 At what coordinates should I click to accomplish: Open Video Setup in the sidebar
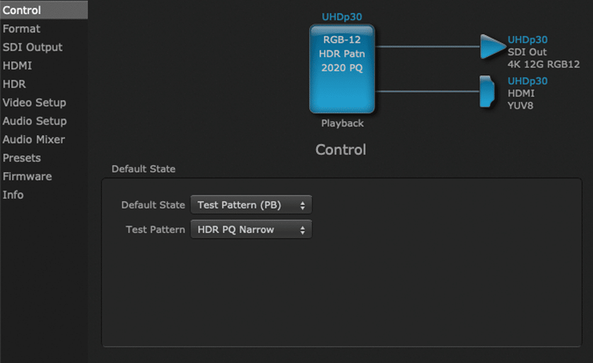(34, 103)
